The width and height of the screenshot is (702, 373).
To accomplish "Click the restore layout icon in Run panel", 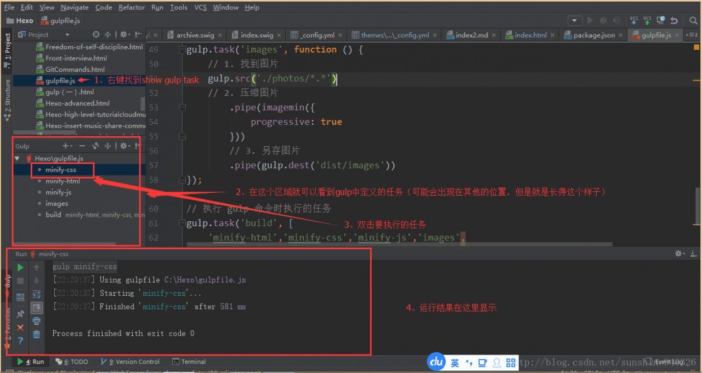I will 20,297.
